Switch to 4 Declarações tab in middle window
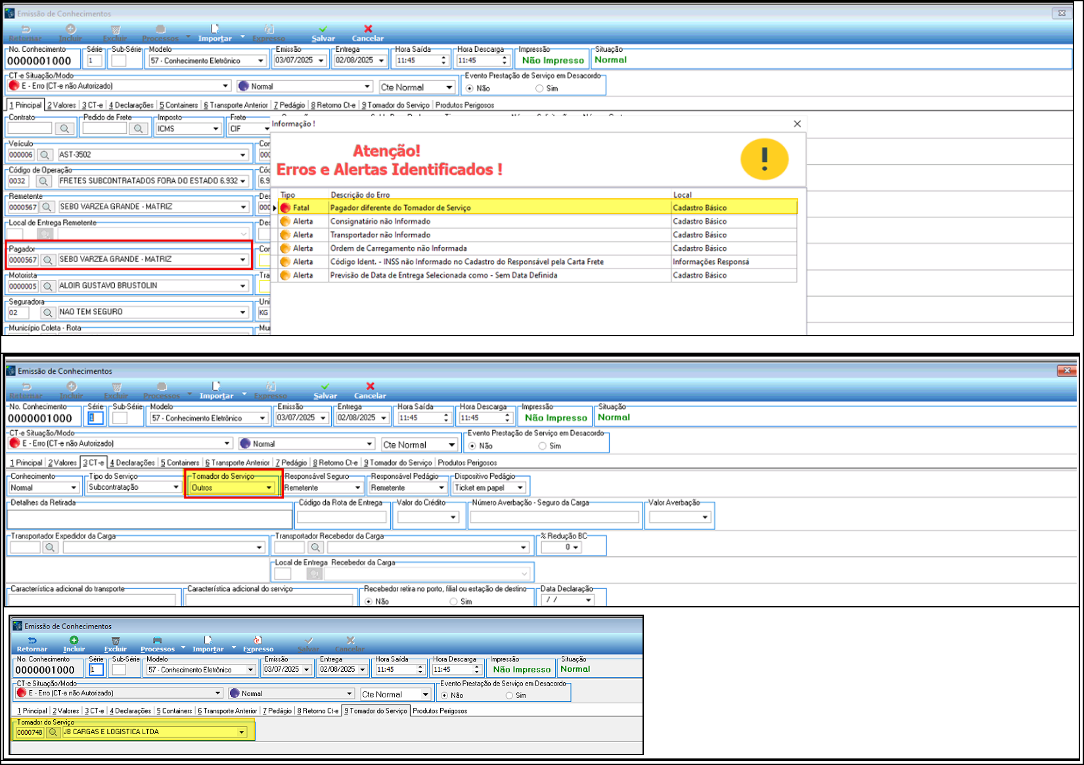Screen dimensions: 1084x765 click(x=133, y=463)
